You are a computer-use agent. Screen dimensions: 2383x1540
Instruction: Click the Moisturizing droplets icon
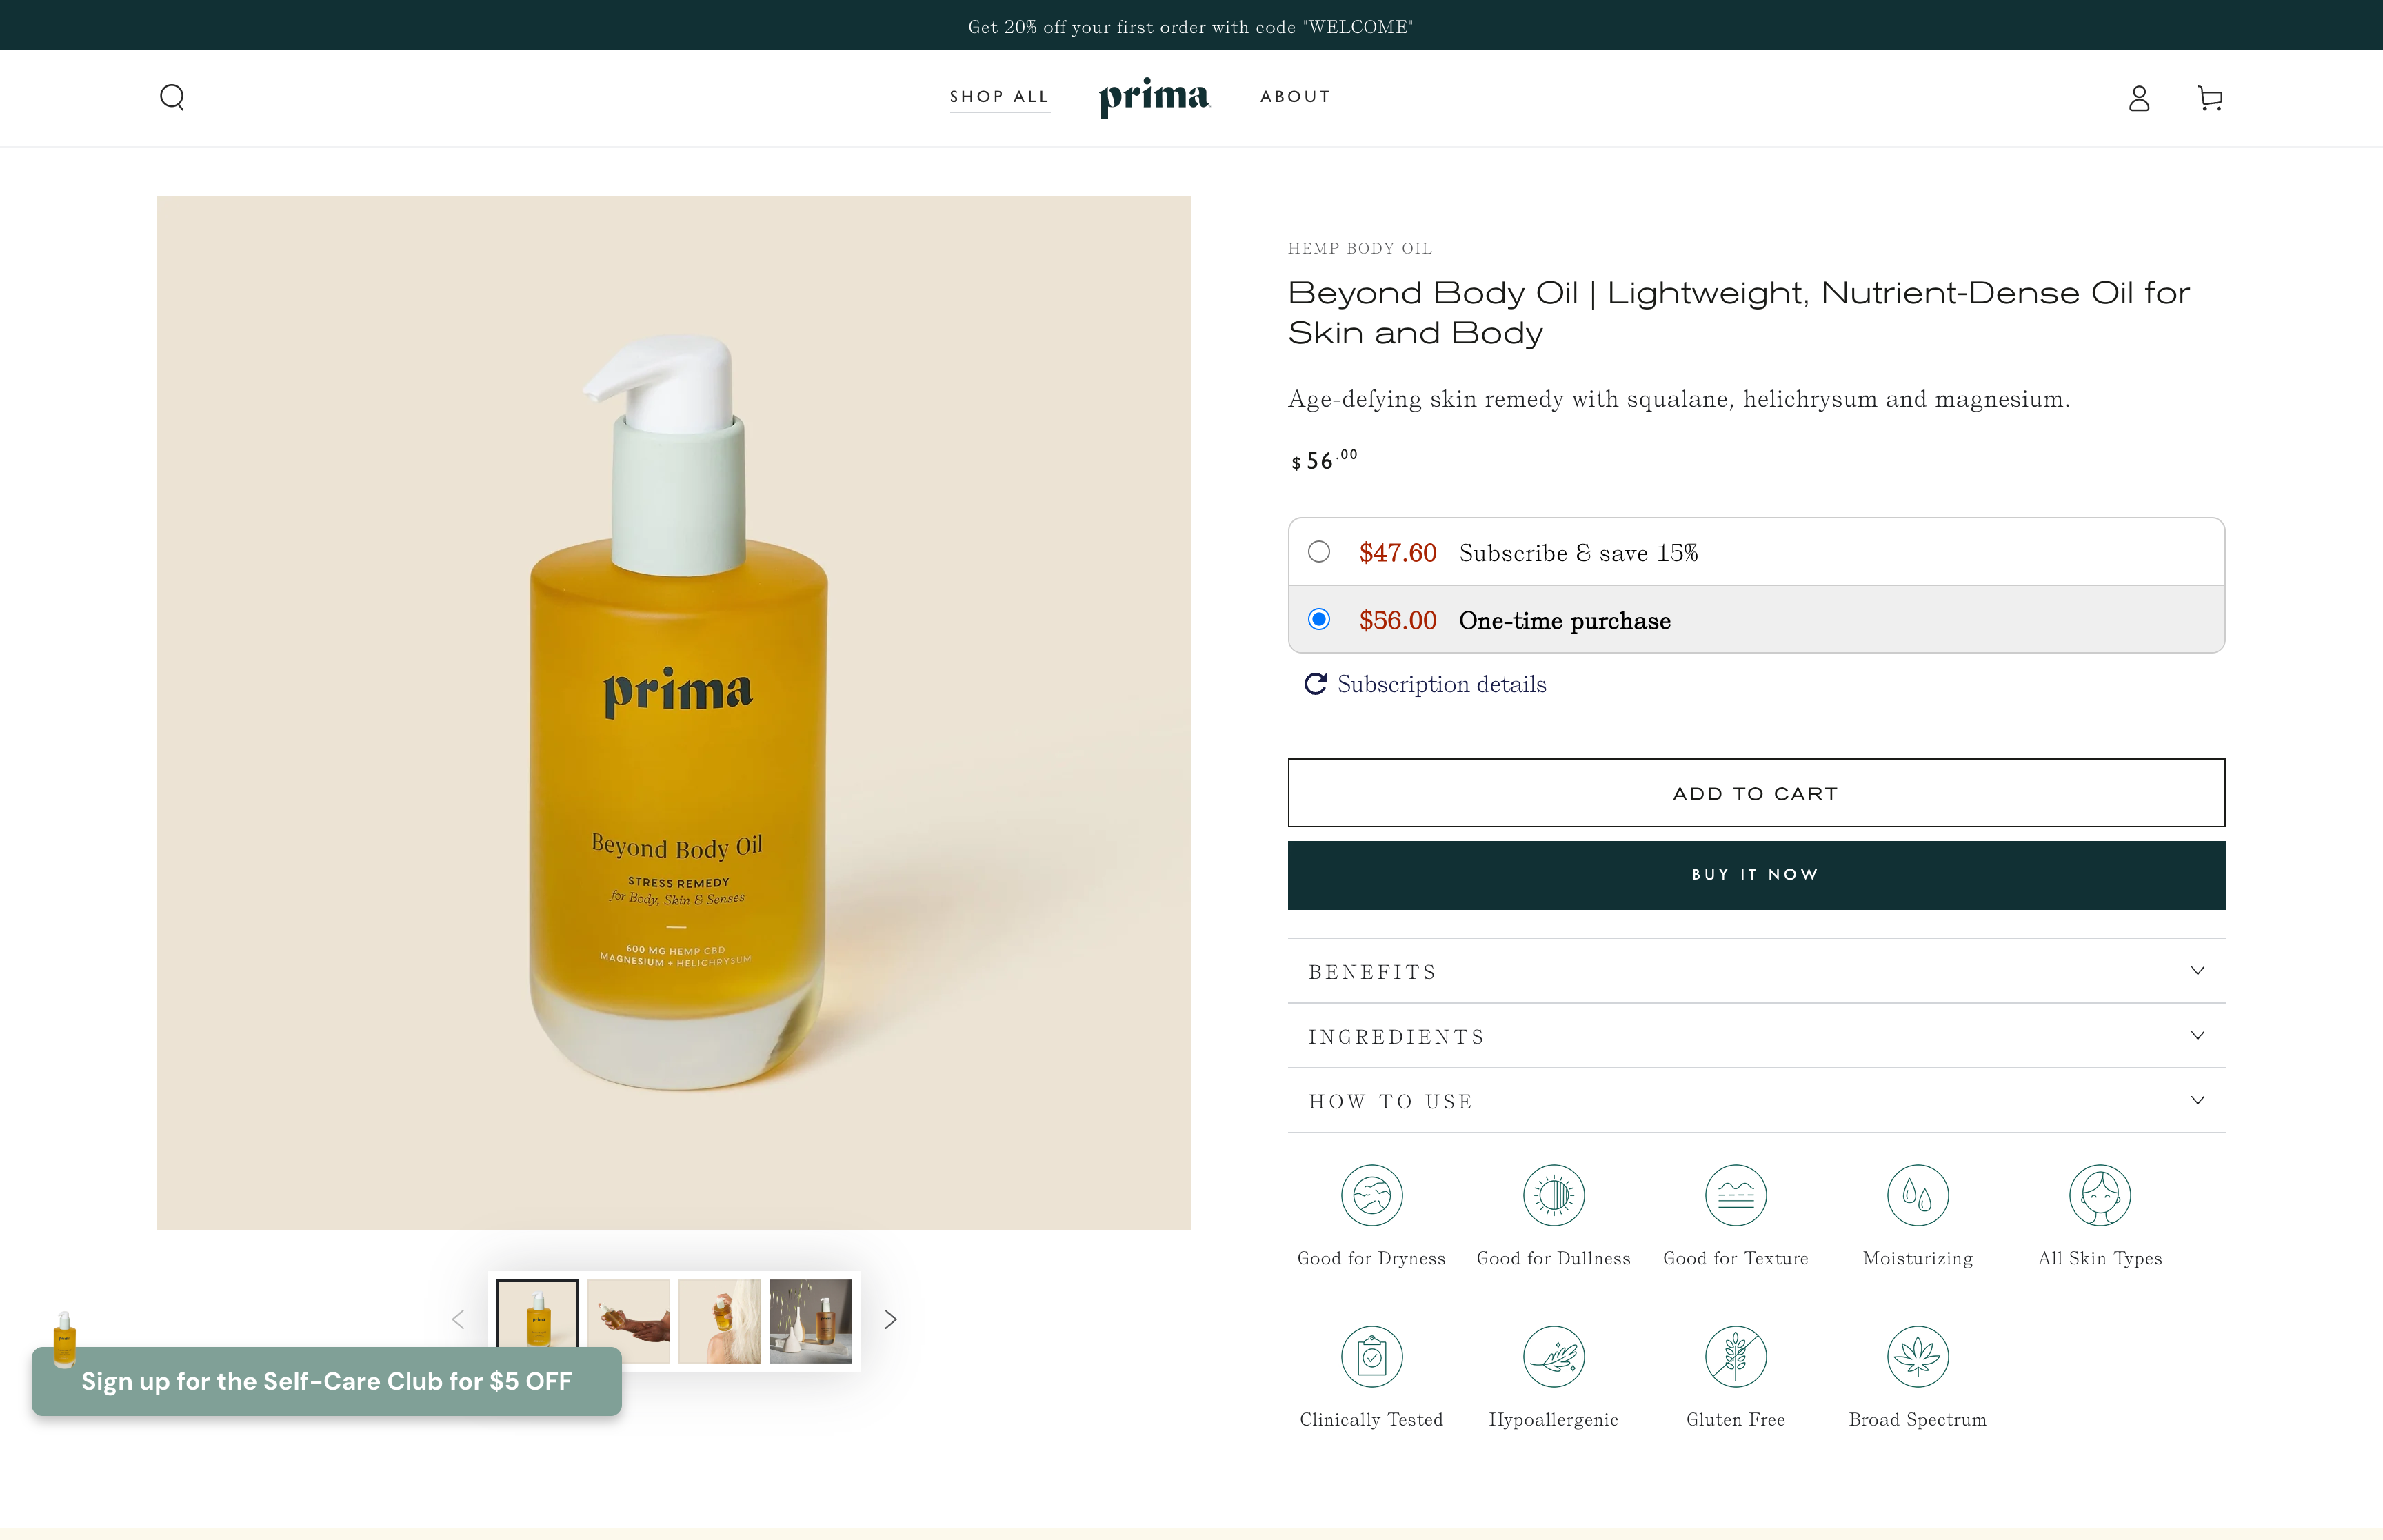(x=1918, y=1195)
